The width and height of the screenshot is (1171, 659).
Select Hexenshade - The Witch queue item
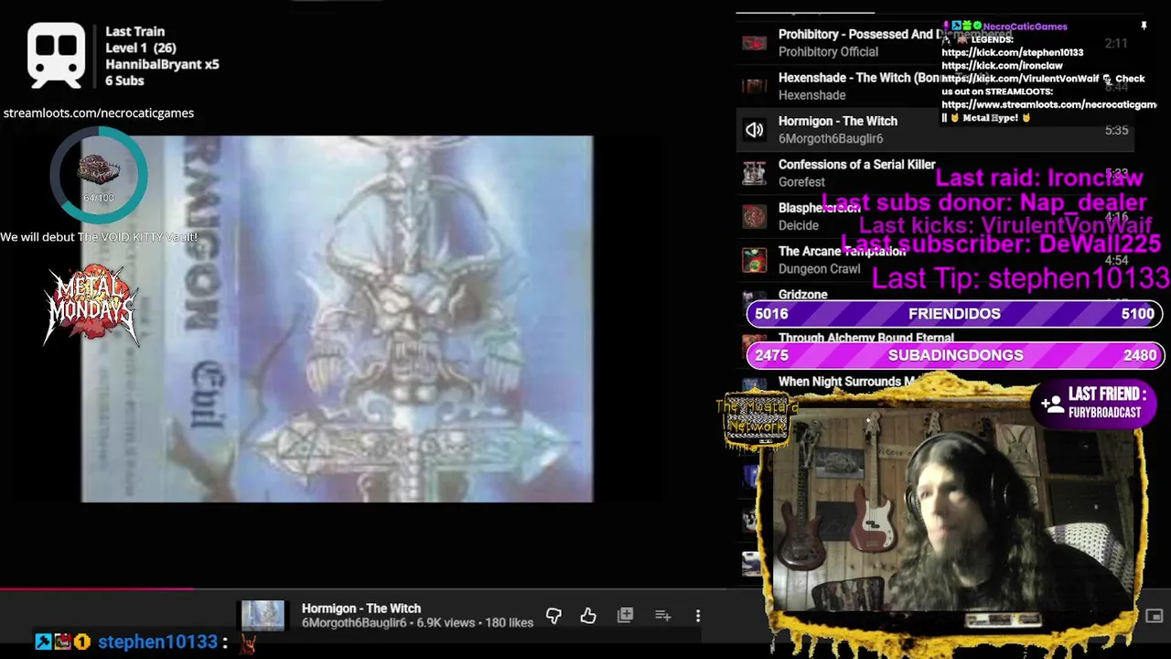tap(935, 86)
